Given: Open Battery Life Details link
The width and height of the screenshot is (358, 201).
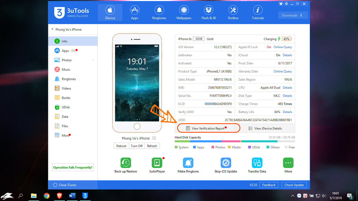Looking at the screenshot, I should [x=287, y=112].
